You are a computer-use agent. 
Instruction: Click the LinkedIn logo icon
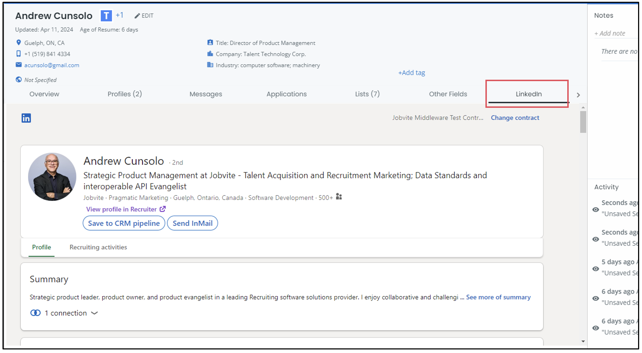point(26,118)
